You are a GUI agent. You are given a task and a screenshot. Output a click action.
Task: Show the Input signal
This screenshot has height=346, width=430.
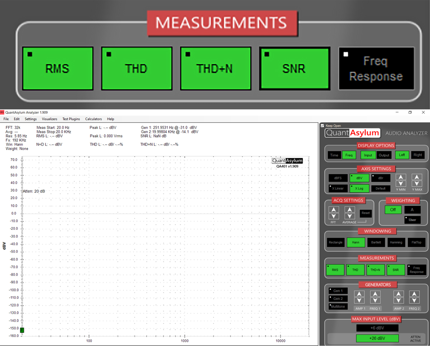(368, 155)
